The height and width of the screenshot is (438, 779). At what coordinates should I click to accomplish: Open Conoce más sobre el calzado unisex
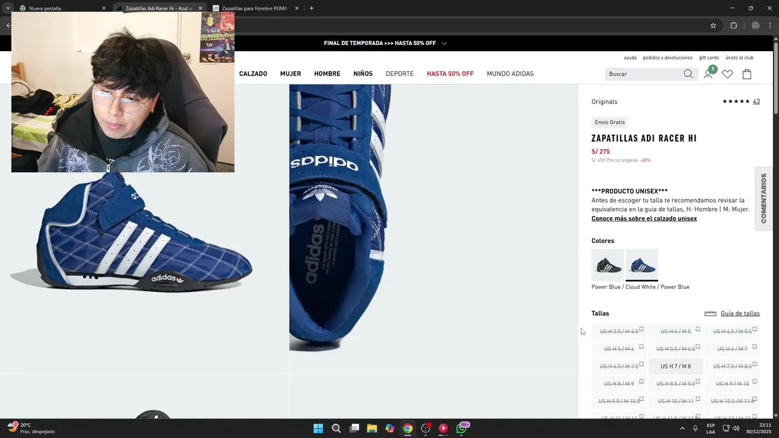pos(644,218)
